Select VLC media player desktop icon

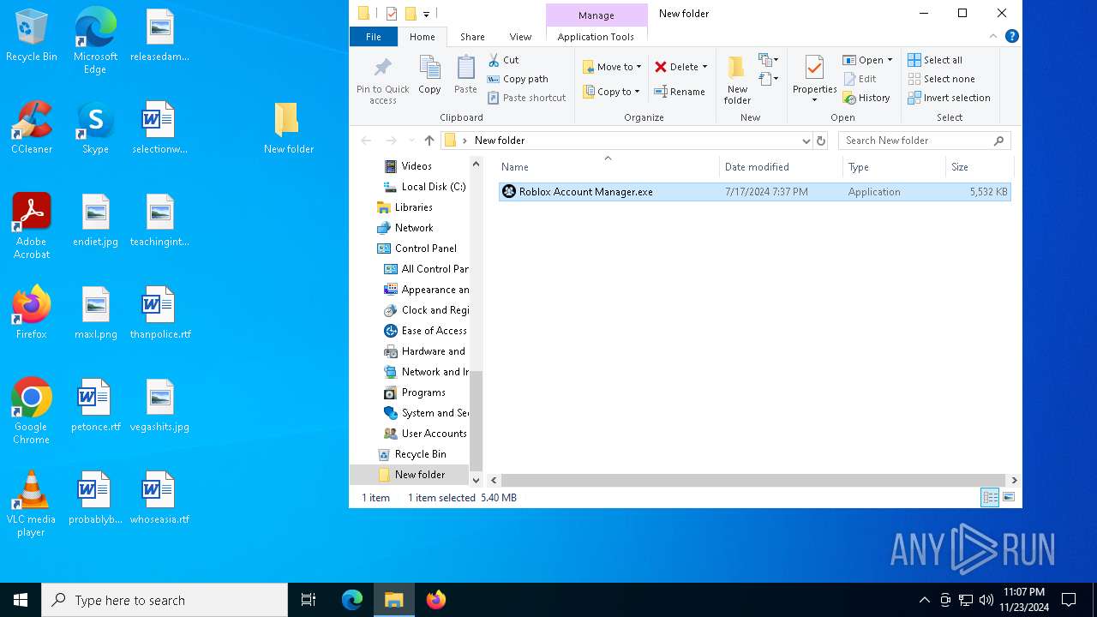[x=32, y=504]
